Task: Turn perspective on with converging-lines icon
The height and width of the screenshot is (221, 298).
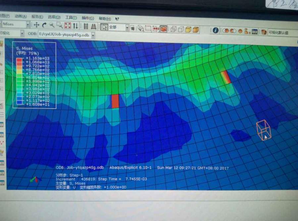Action: [93, 26]
